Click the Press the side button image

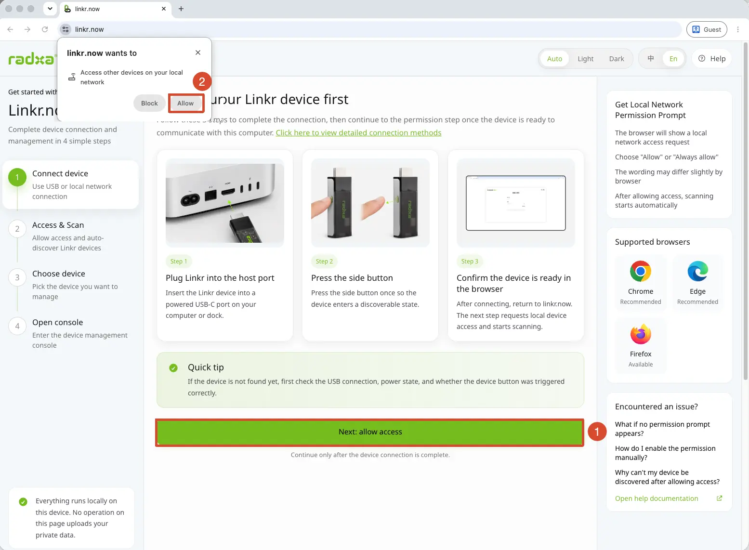click(x=370, y=203)
